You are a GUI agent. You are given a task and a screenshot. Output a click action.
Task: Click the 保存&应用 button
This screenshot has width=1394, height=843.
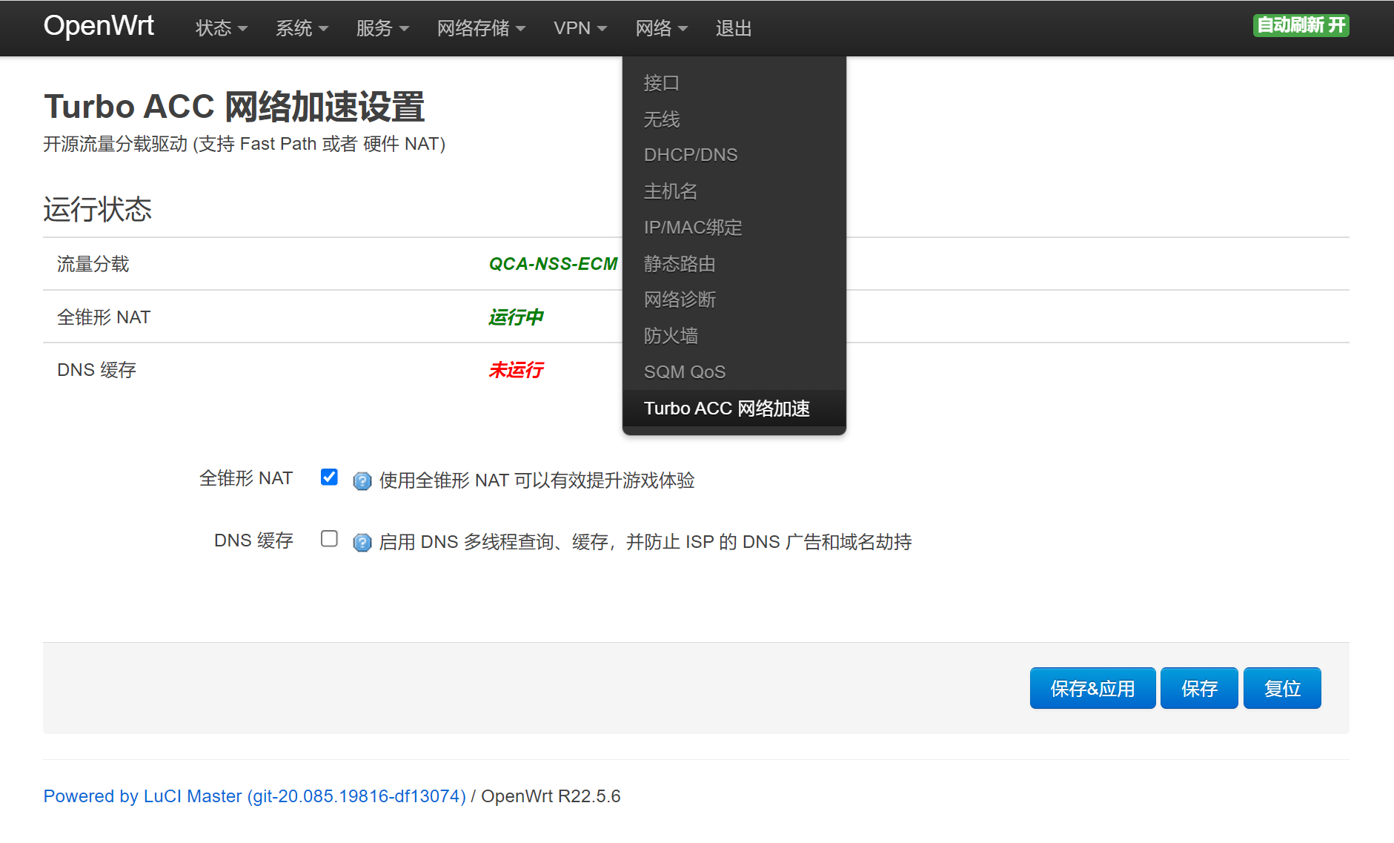pos(1092,689)
